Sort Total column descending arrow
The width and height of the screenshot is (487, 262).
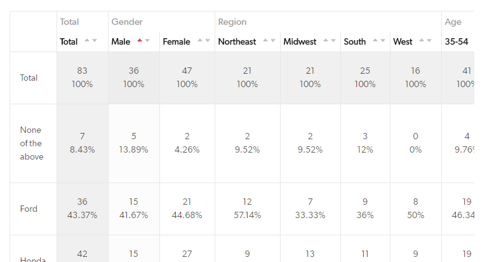tap(95, 41)
